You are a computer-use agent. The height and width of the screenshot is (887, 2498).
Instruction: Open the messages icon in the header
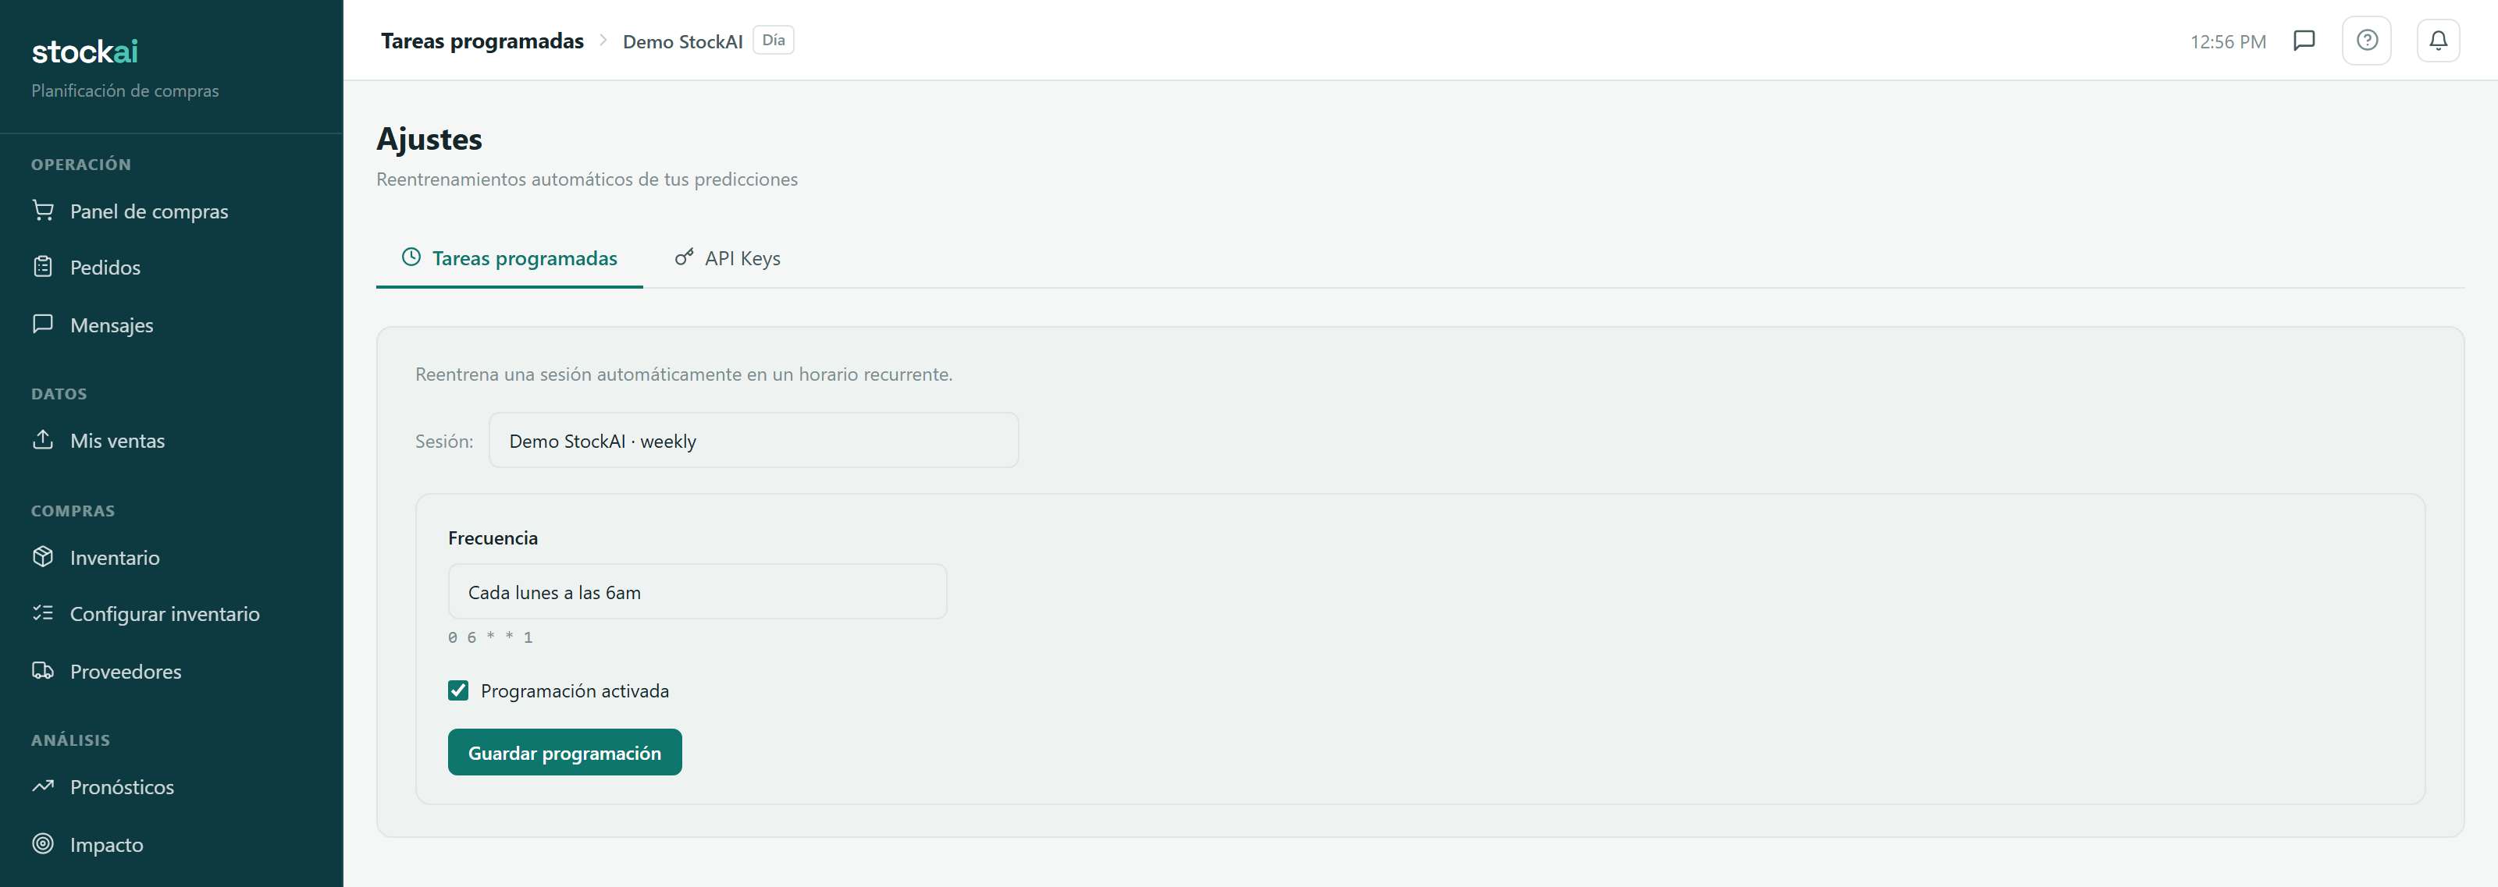(x=2304, y=41)
